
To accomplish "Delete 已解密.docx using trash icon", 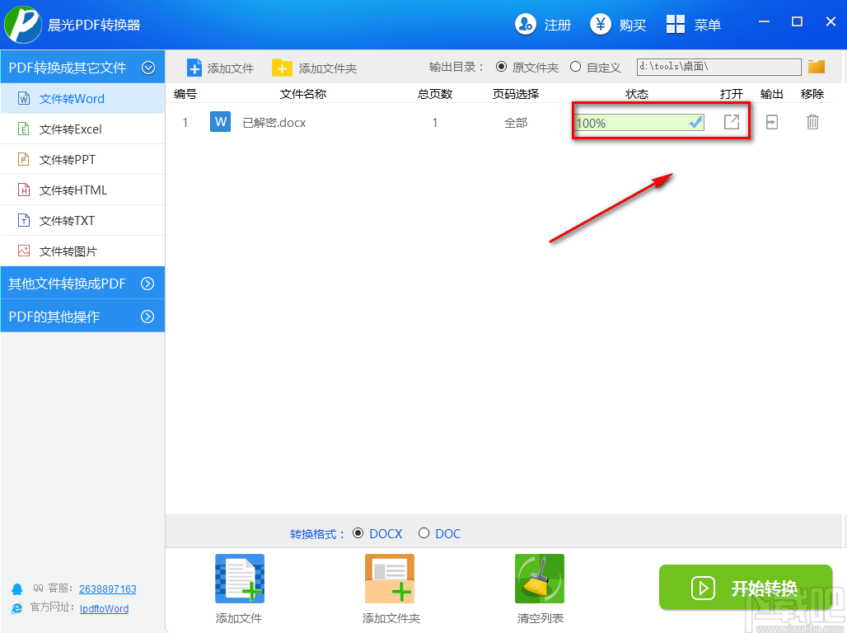I will tap(812, 122).
